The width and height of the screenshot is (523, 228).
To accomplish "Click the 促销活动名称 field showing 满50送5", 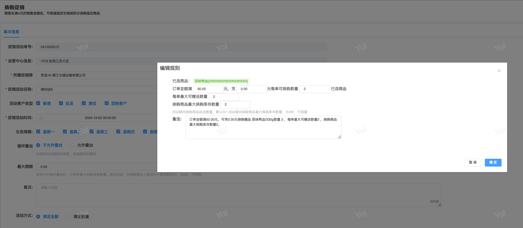I will click(97, 90).
